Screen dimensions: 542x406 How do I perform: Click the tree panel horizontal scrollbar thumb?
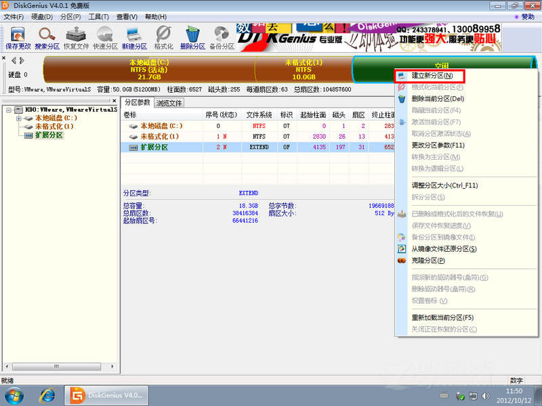point(57,366)
